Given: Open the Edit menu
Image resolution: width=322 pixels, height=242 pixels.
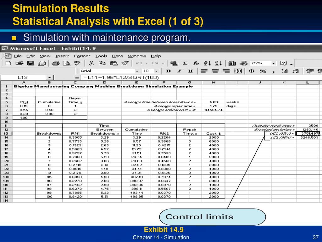Looking at the screenshot, I should 31,56.
